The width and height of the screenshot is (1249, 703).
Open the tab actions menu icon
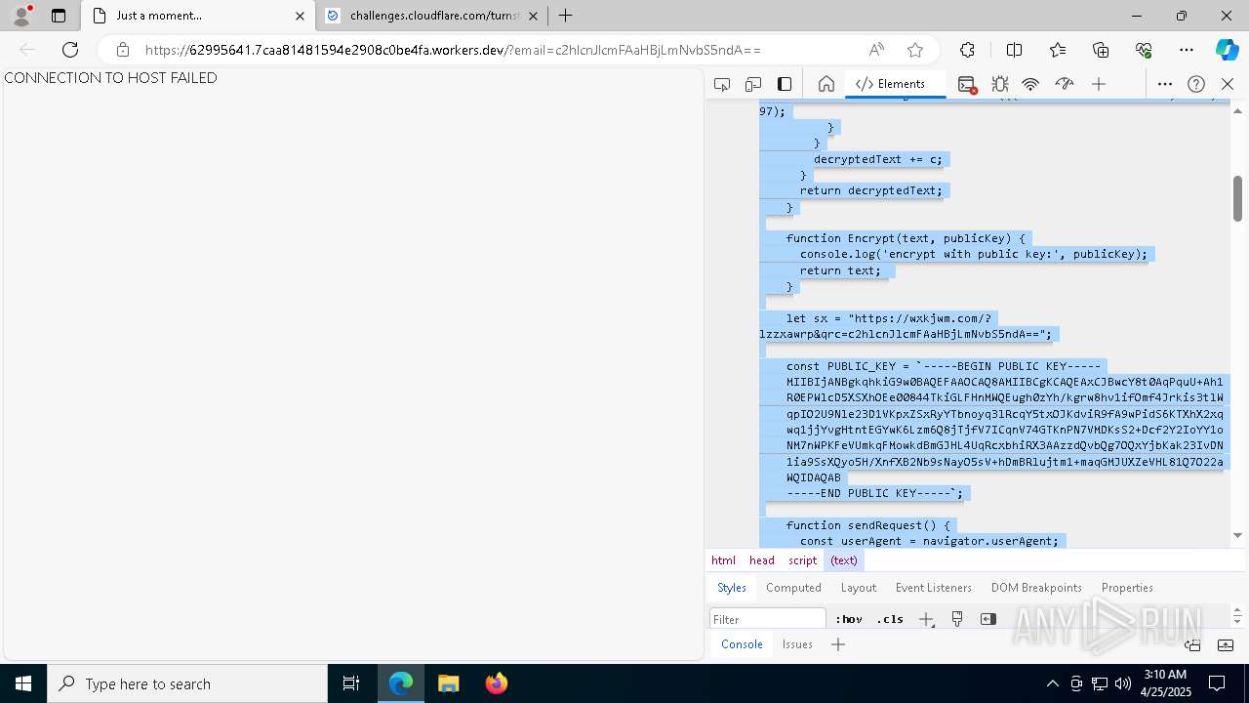point(59,16)
